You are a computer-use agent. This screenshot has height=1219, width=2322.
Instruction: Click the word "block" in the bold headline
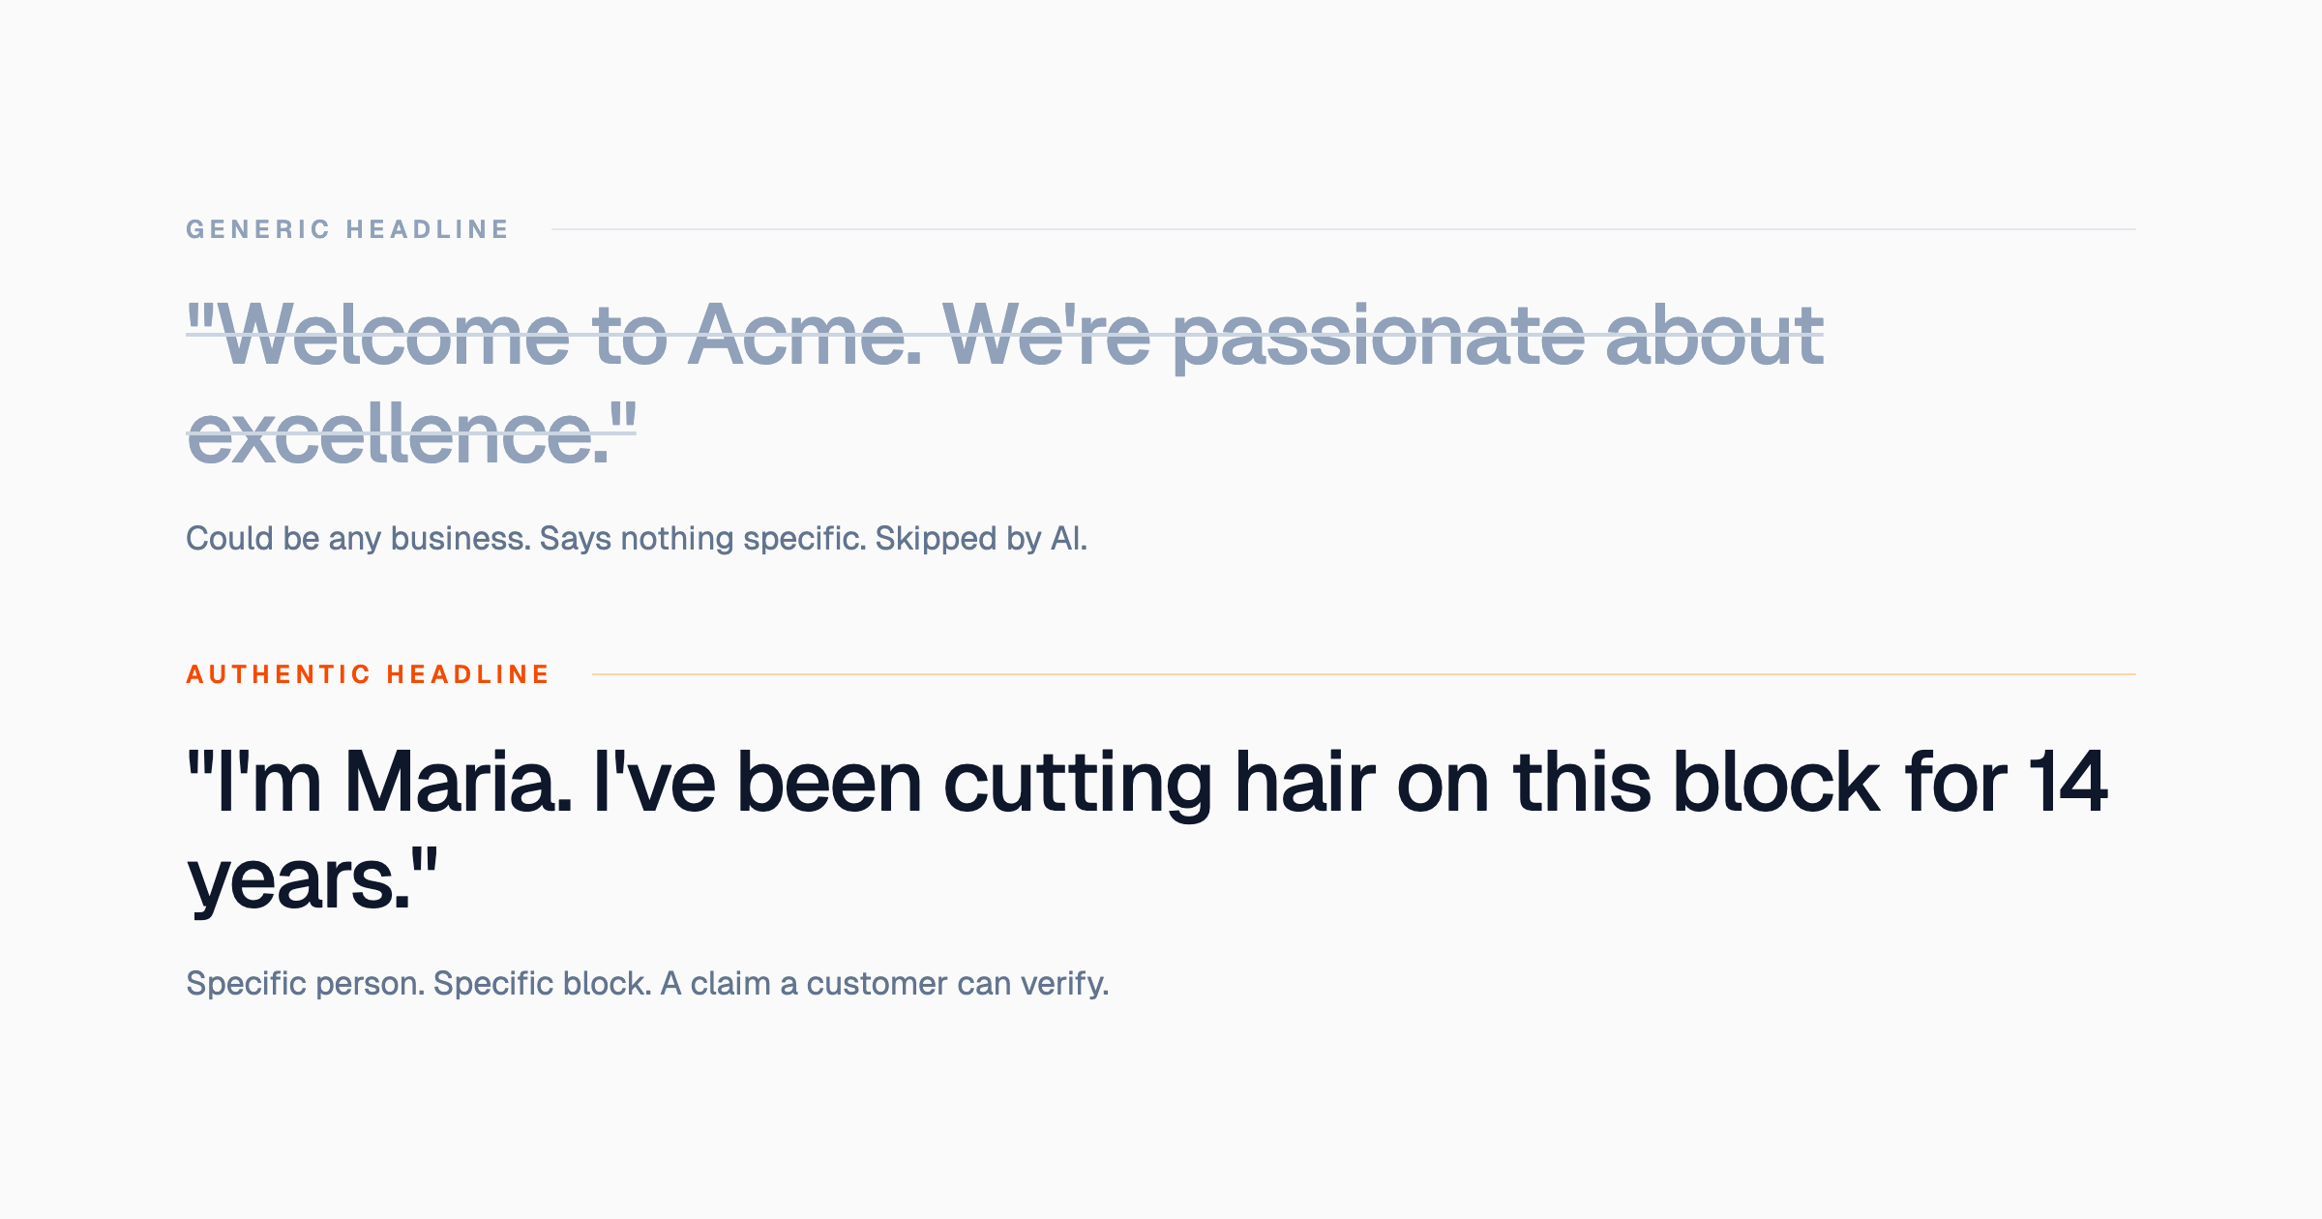coord(1775,782)
